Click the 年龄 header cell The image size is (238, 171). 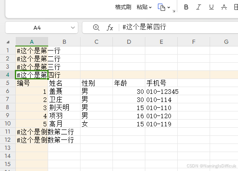pos(129,83)
